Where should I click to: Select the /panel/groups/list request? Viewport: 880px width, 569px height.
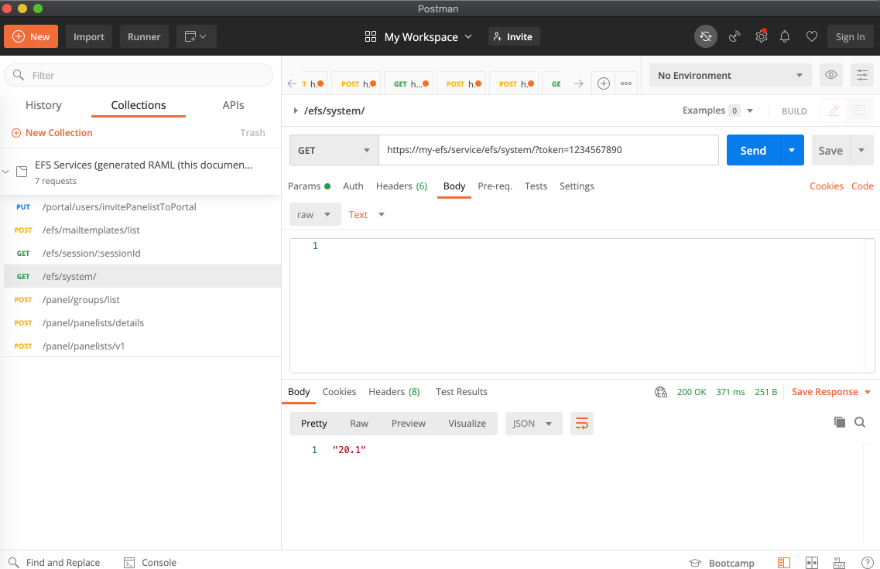pyautogui.click(x=140, y=299)
